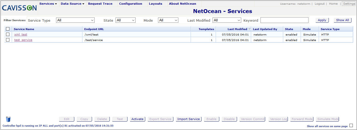Click the Show All button
Viewport: 357px width, 130px height.
point(342,20)
